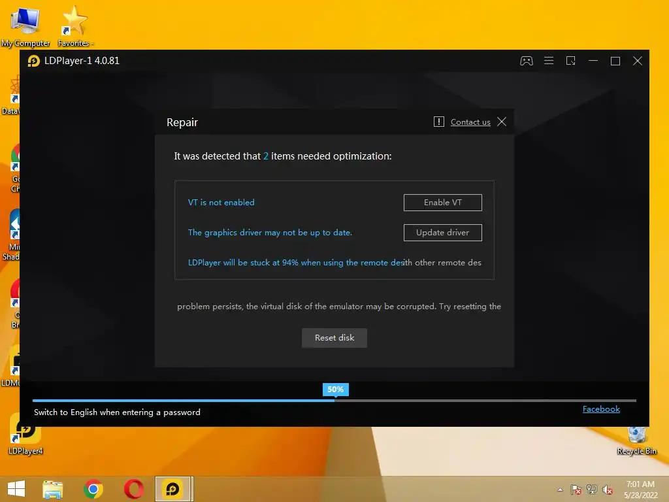Open the Windows Start button
The image size is (669, 502).
click(16, 489)
